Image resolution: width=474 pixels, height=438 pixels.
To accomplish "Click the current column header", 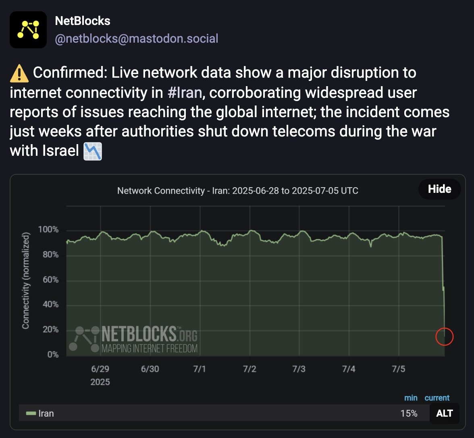I will click(x=437, y=398).
